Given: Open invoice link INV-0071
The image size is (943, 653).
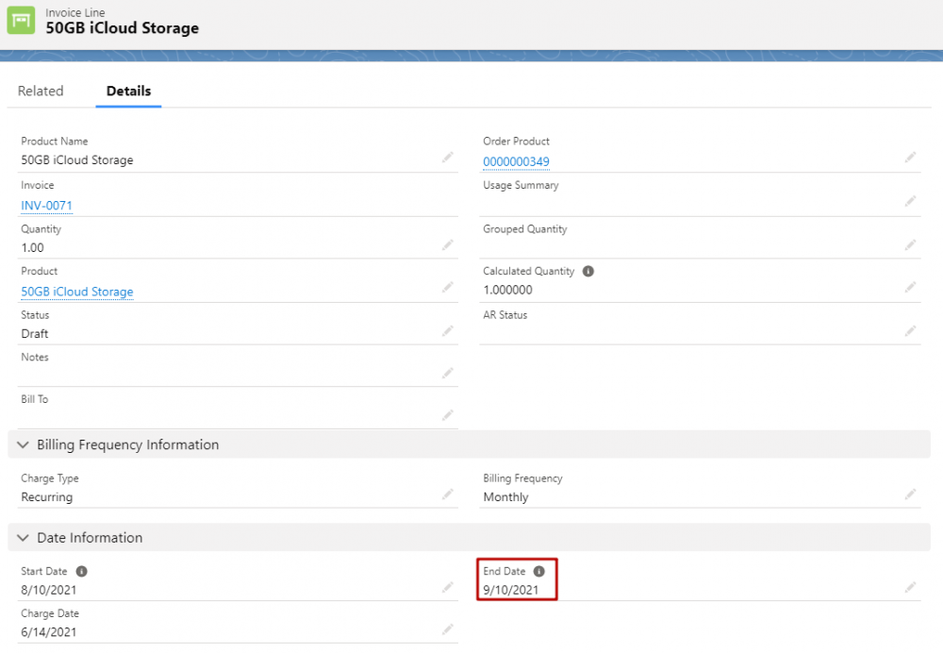Looking at the screenshot, I should (46, 206).
